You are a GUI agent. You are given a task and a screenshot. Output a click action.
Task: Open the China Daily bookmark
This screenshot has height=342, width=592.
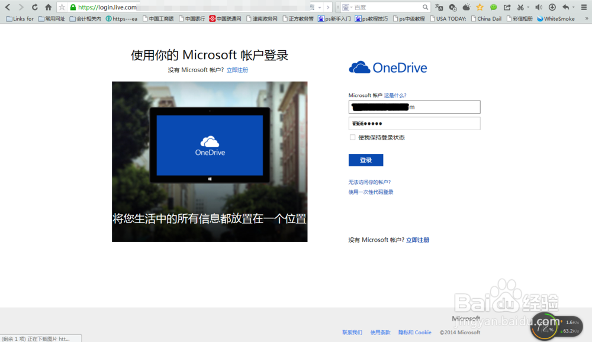[x=486, y=18]
